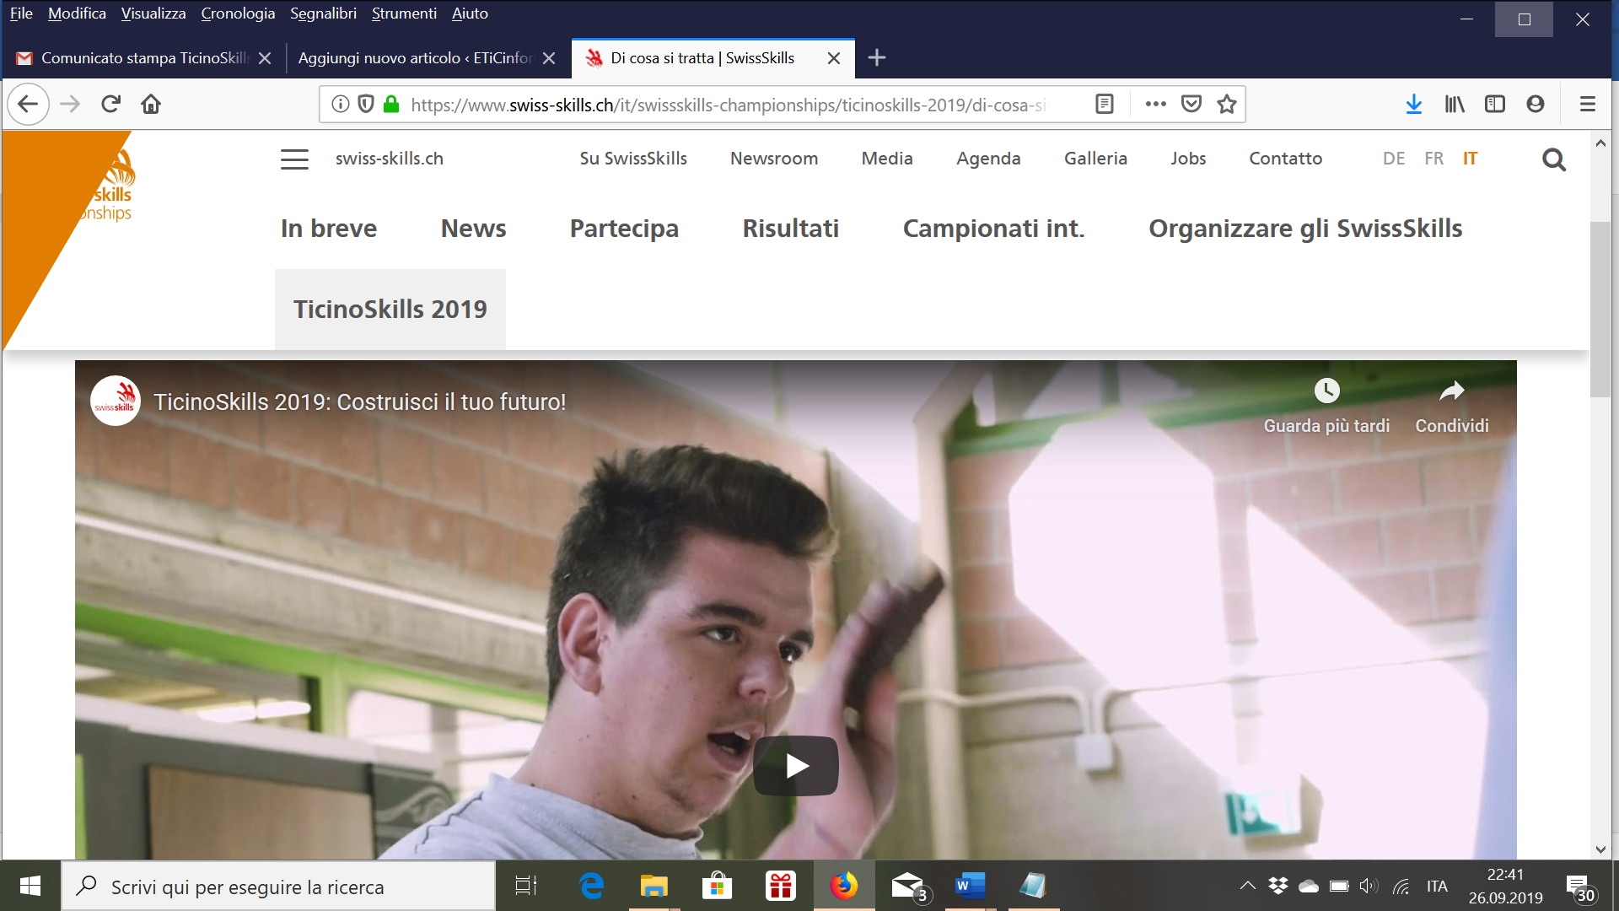This screenshot has width=1619, height=911.
Task: Open the Contatto link
Action: [1286, 159]
